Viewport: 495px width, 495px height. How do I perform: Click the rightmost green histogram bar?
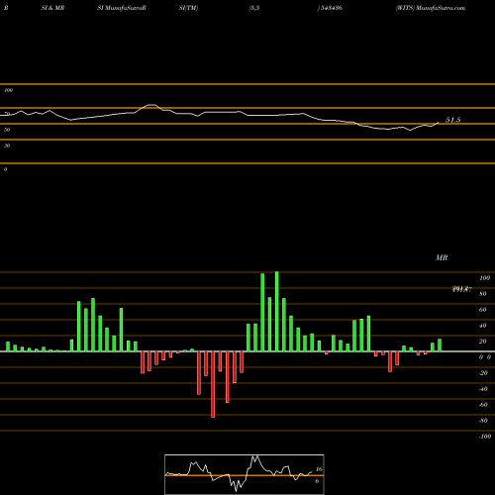point(440,346)
